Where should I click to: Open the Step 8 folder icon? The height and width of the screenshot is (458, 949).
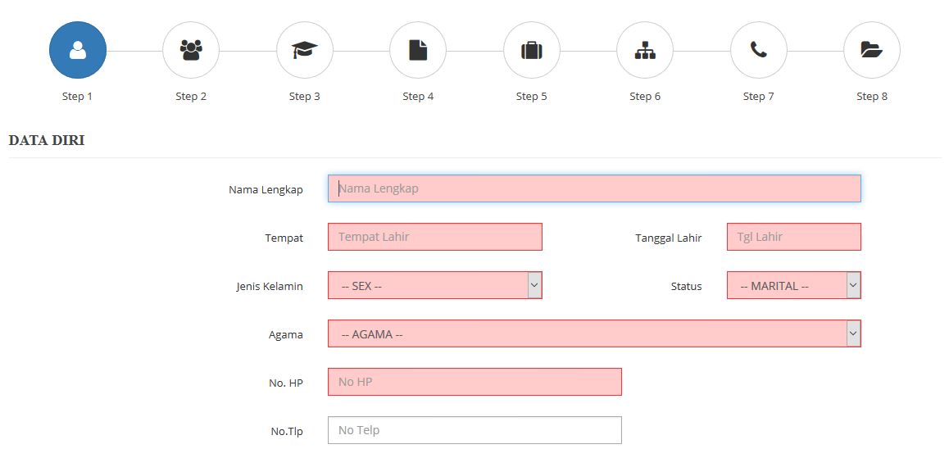pos(872,50)
